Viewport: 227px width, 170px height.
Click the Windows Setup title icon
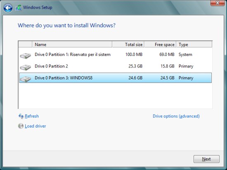[x=19, y=8]
